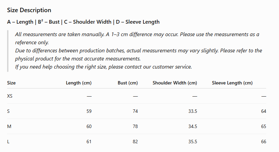Select the S size row label
Screen dimensions: 279x152
[8, 111]
